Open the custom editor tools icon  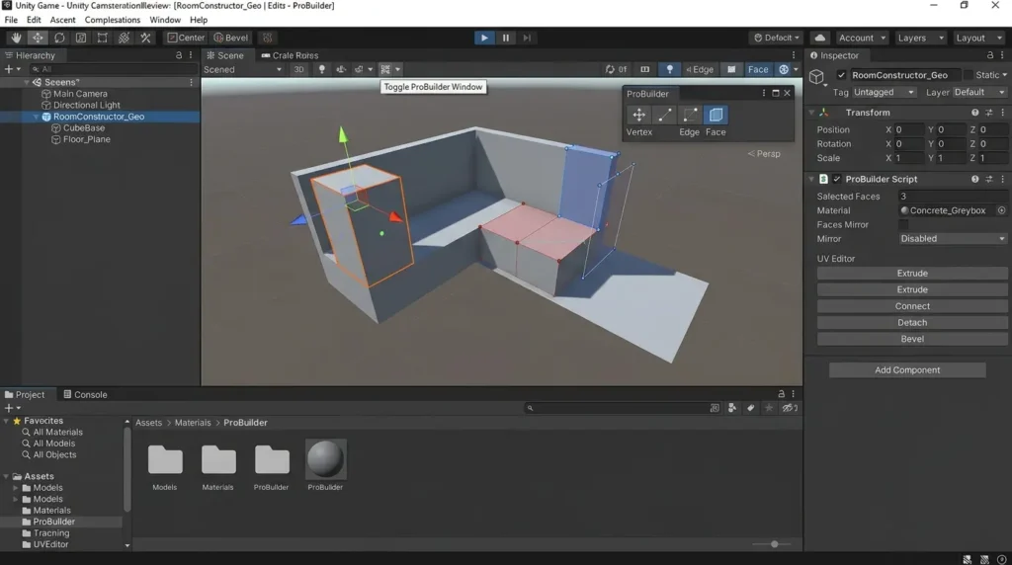146,38
